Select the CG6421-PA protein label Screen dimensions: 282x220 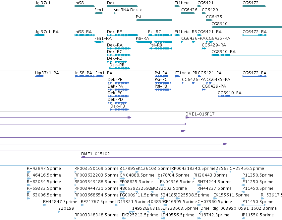coord(210,73)
